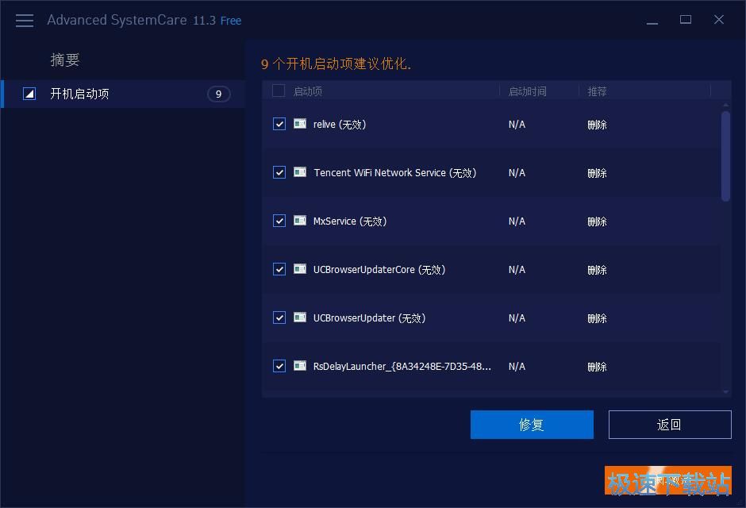Click the RsDelayLauncher program icon
This screenshot has height=508, width=746.
pyautogui.click(x=299, y=366)
